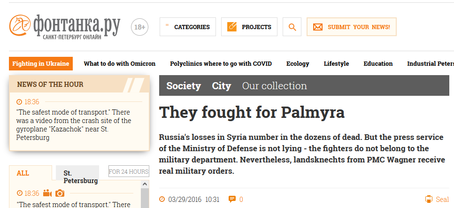
Task: Click the 18+ age rating badge
Action: pyautogui.click(x=139, y=27)
